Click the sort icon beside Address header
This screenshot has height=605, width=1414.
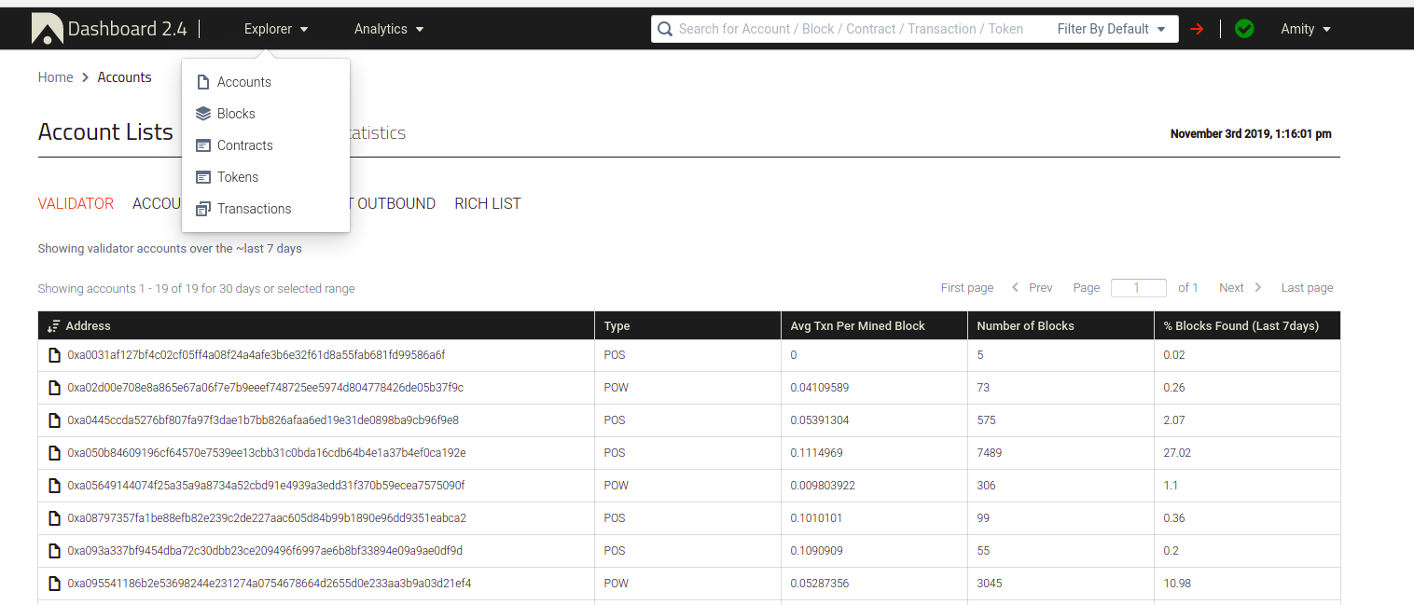(x=53, y=326)
